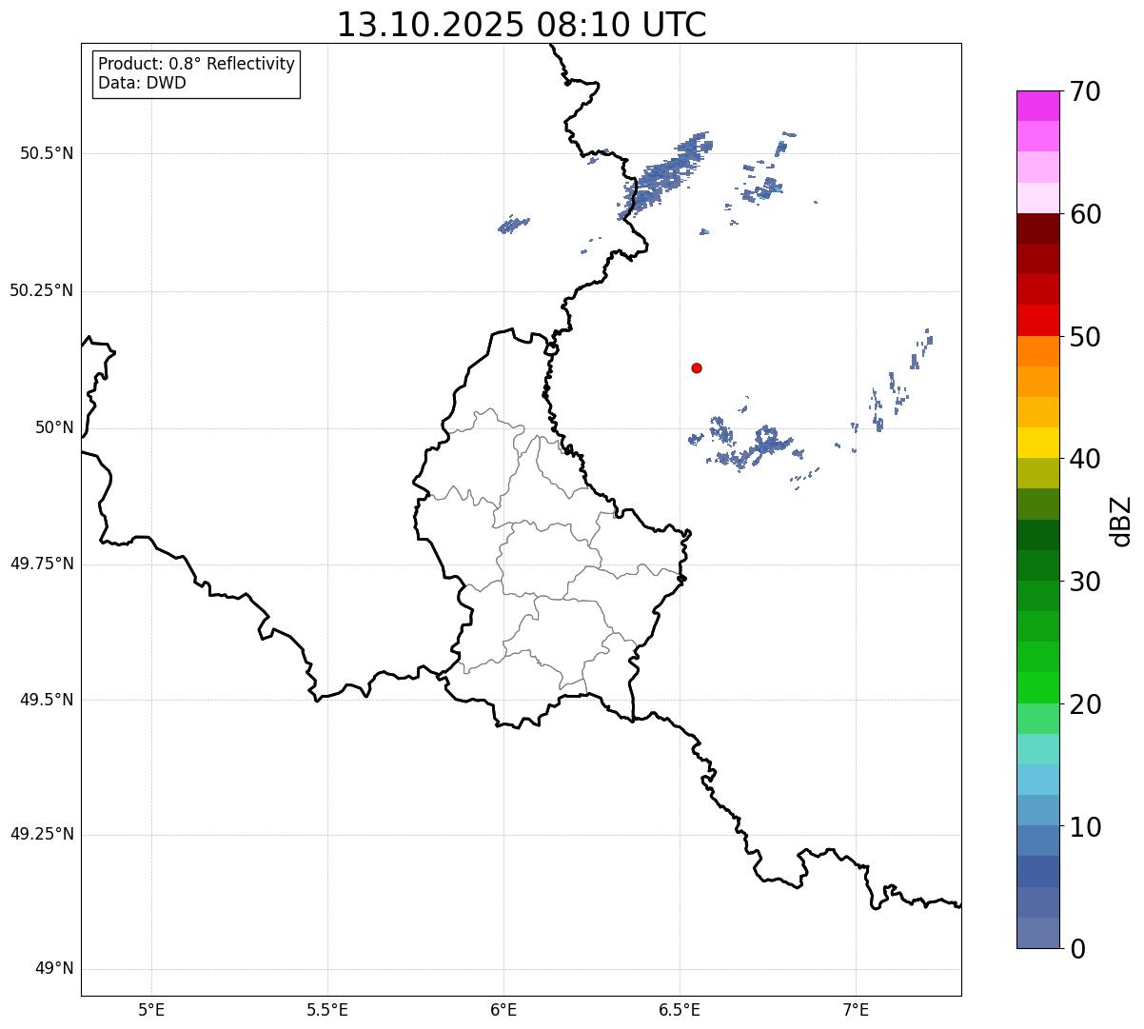
Task: Click the bottom slate-blue colorbar segment at 0 dBZ
Action: click(1038, 933)
